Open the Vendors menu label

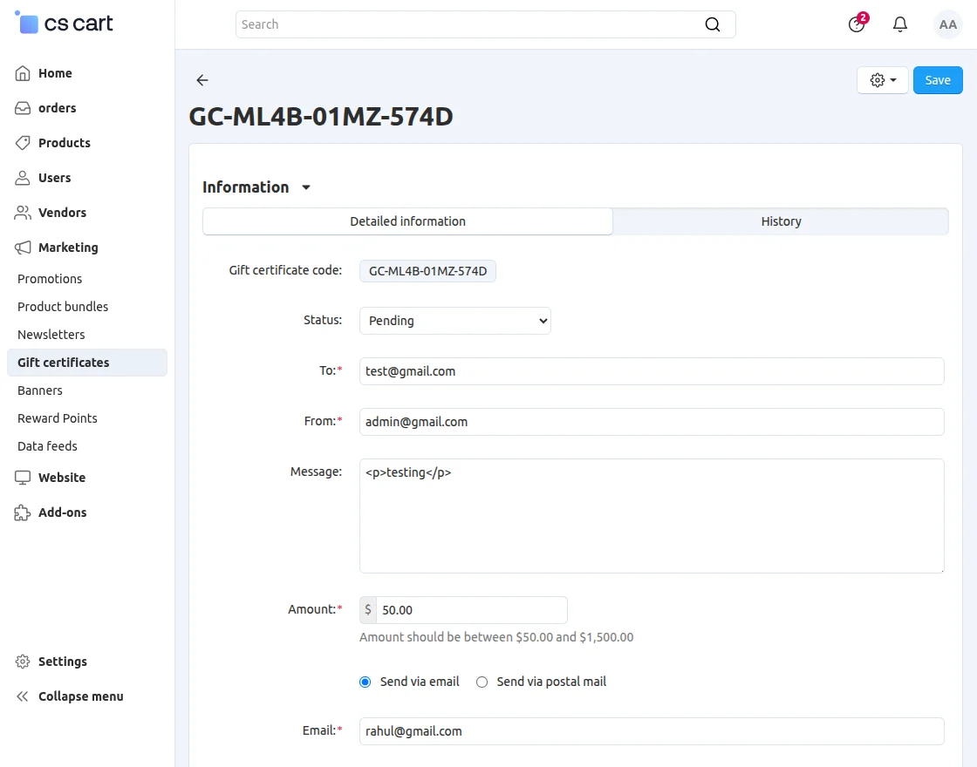coord(62,213)
